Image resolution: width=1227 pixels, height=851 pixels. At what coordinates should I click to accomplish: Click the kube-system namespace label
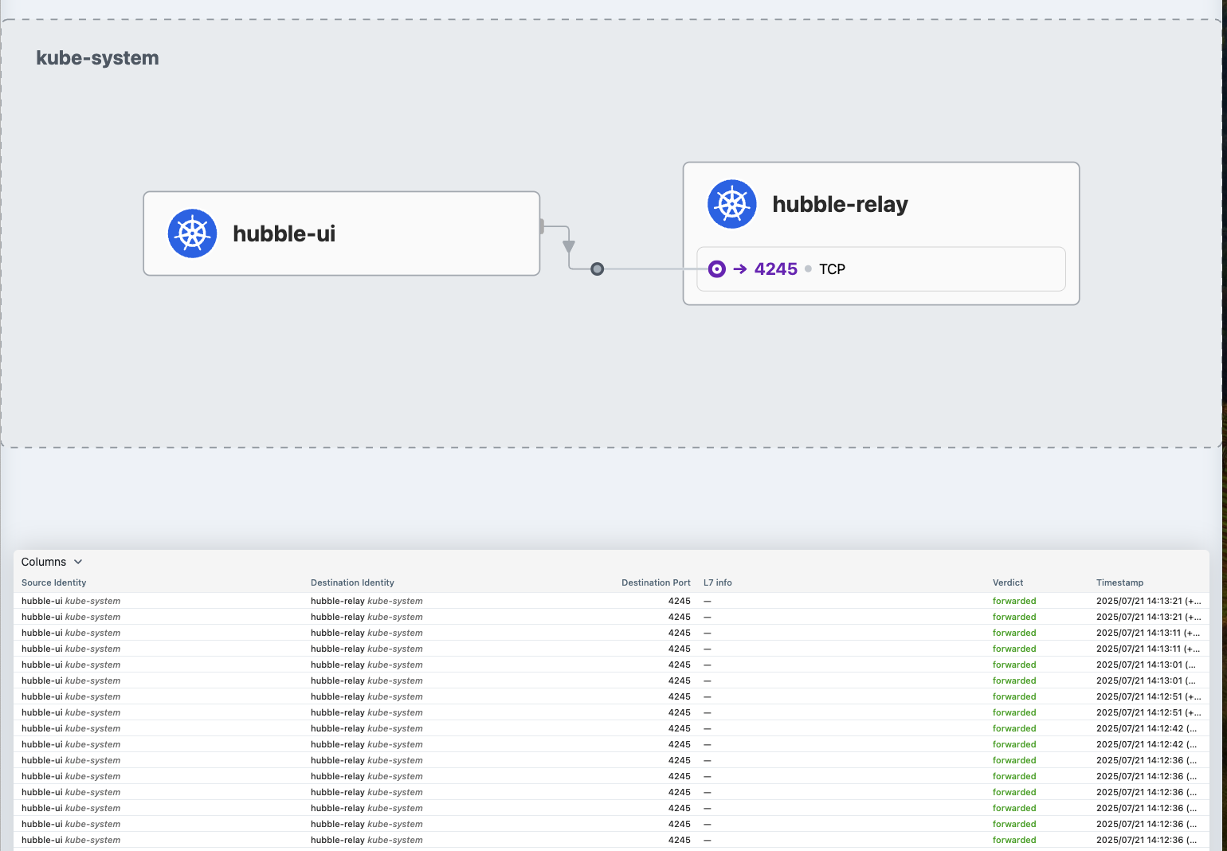pos(97,58)
